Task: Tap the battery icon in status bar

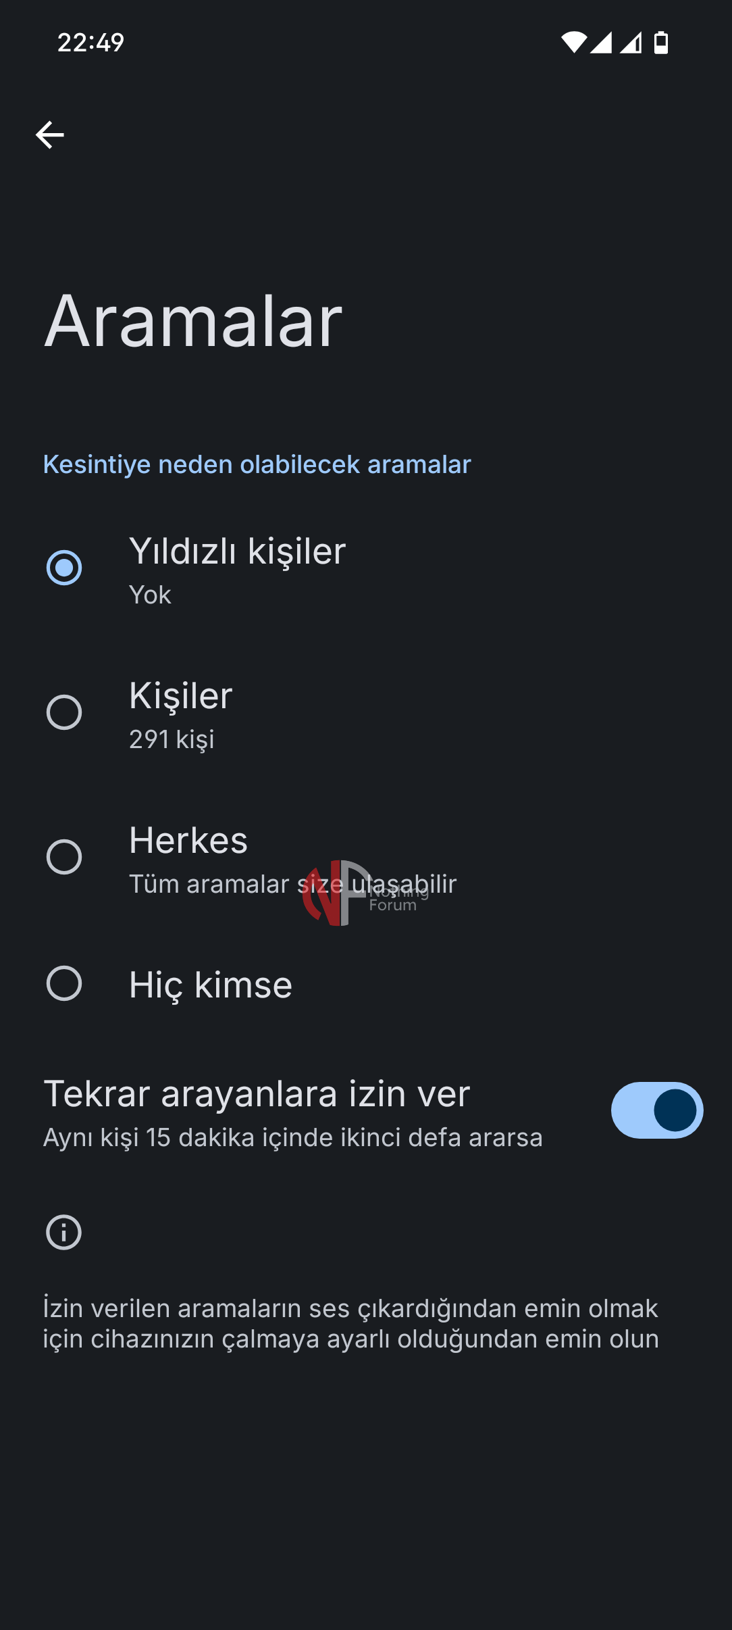Action: (x=661, y=43)
